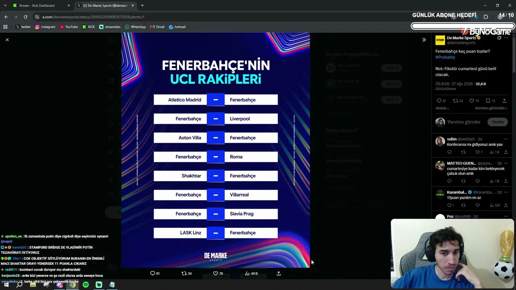Open Windows taskbar search
The width and height of the screenshot is (516, 290).
tap(19, 285)
